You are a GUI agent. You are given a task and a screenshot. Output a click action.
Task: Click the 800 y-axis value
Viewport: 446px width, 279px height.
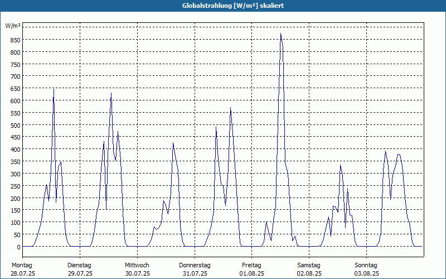click(16, 52)
